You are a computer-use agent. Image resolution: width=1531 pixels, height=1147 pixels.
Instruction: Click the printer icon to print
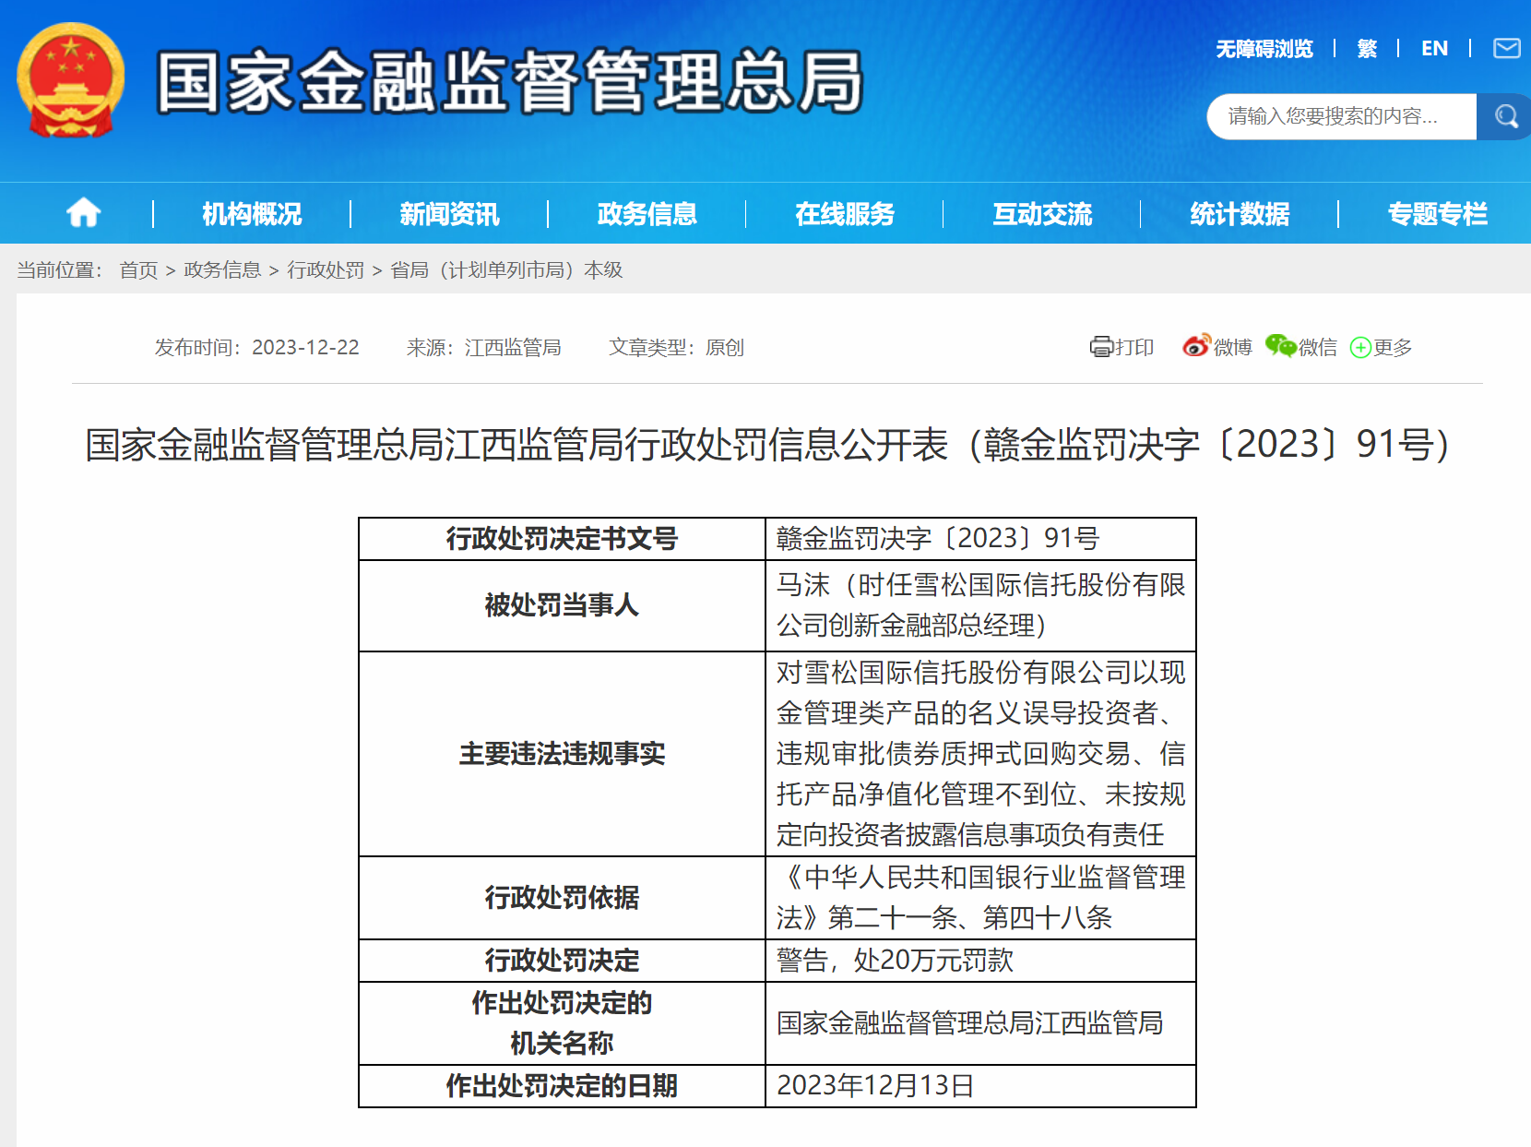1101,347
